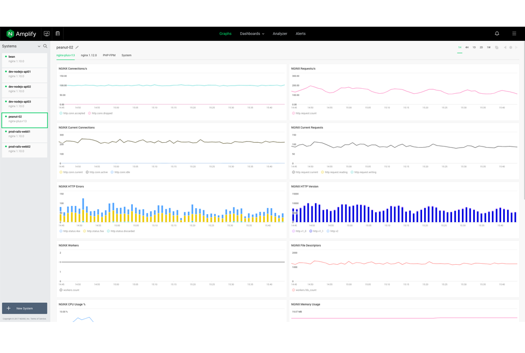This screenshot has height=353, width=525.
Task: Go to the previous time range
Action: tap(505, 47)
